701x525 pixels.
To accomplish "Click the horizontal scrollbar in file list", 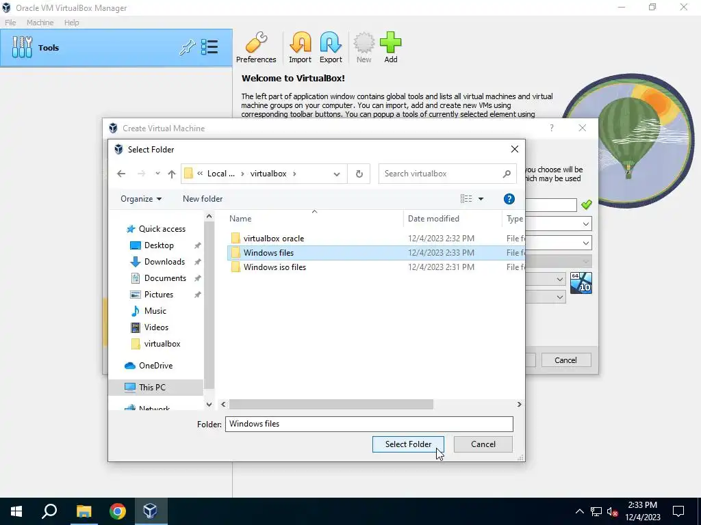I will pos(331,405).
